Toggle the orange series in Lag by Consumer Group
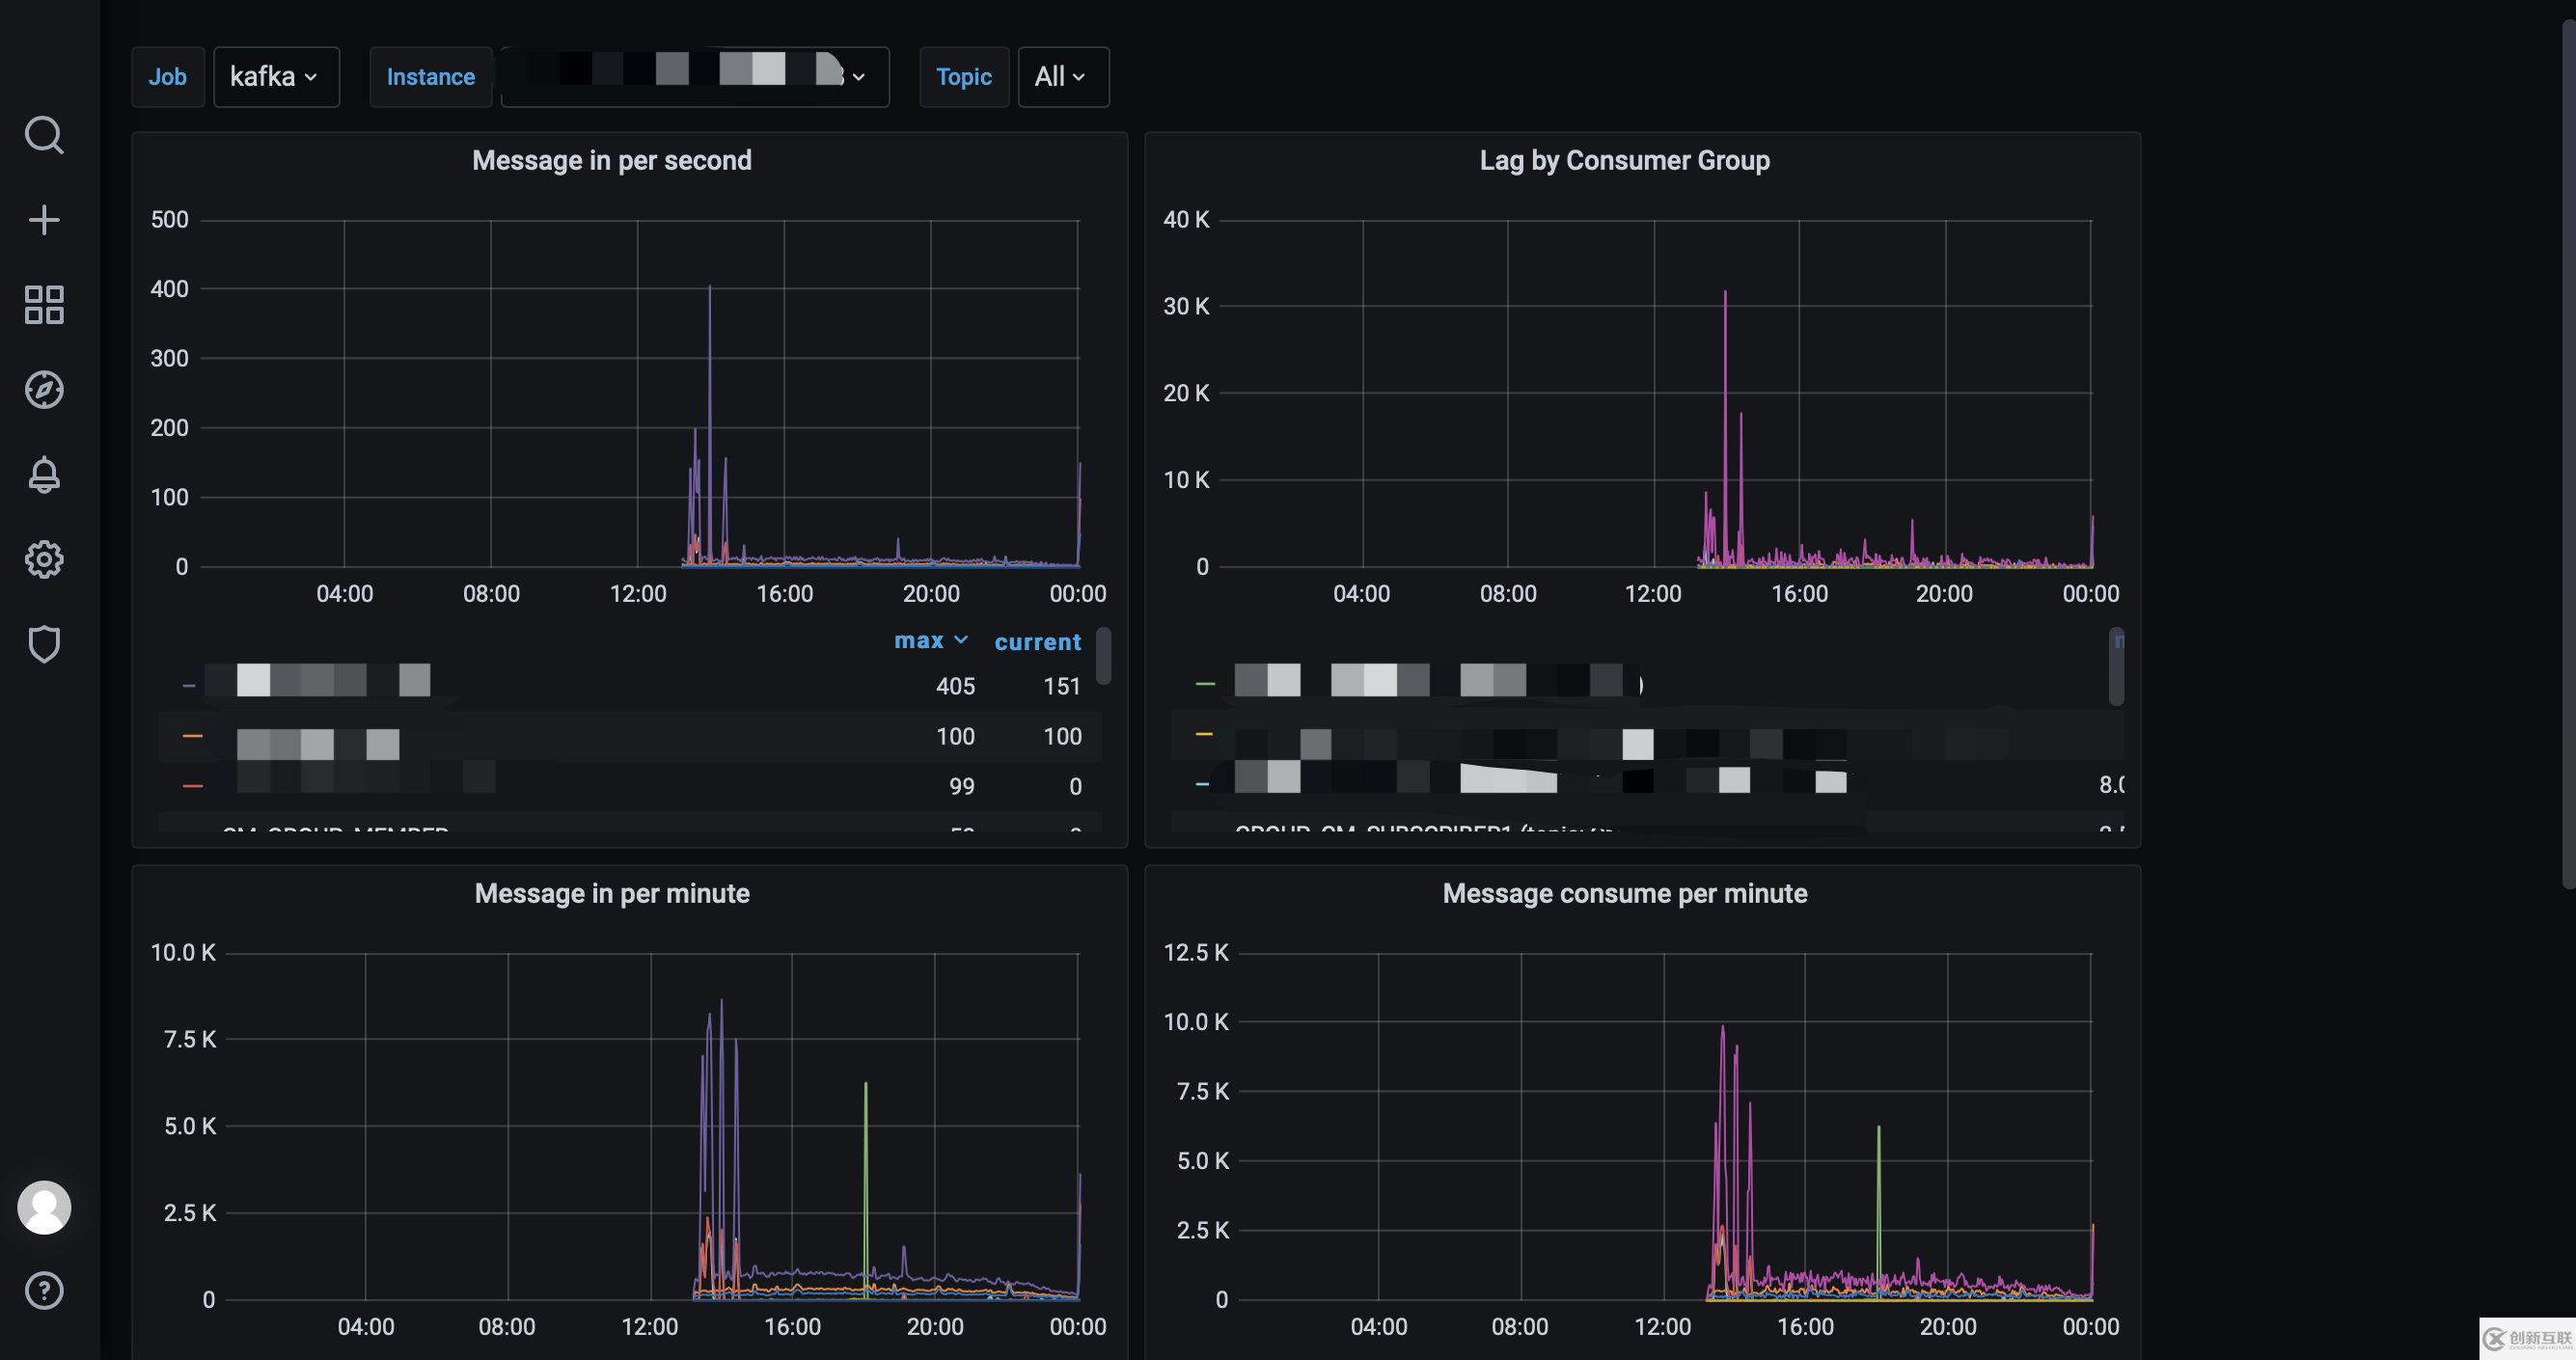This screenshot has height=1360, width=2576. pos(1203,736)
